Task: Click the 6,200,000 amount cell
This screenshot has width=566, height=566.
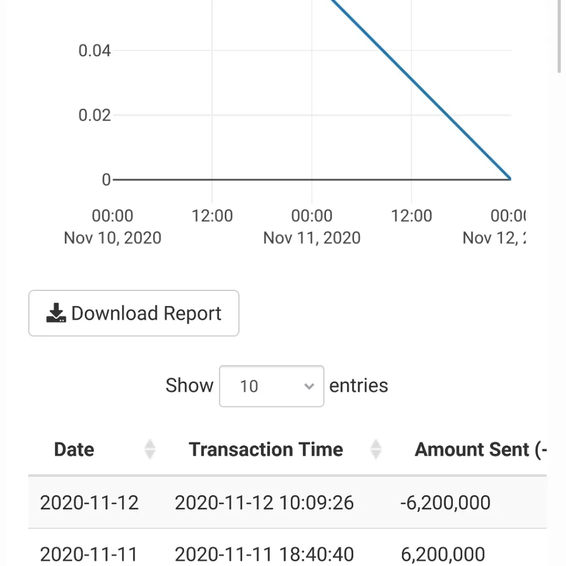Action: (443, 554)
